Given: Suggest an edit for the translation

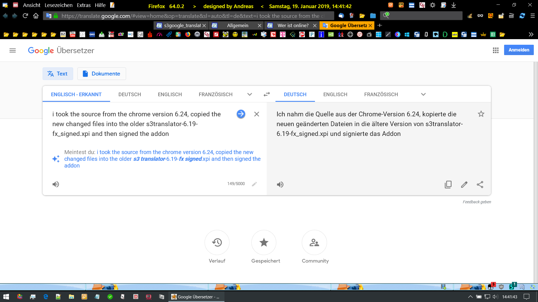Looking at the screenshot, I should 464,185.
